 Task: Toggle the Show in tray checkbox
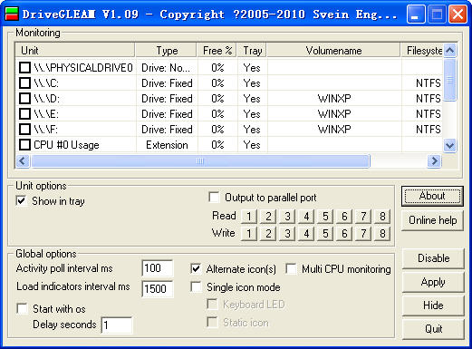point(22,200)
